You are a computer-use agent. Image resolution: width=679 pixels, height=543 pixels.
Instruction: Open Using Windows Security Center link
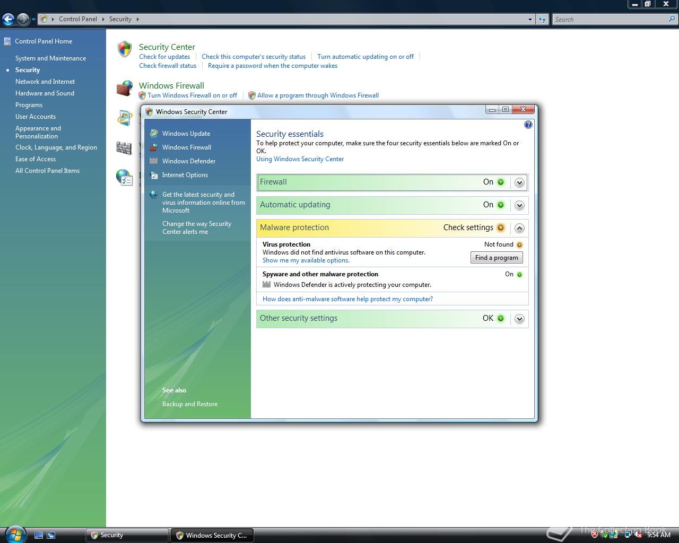(x=300, y=159)
